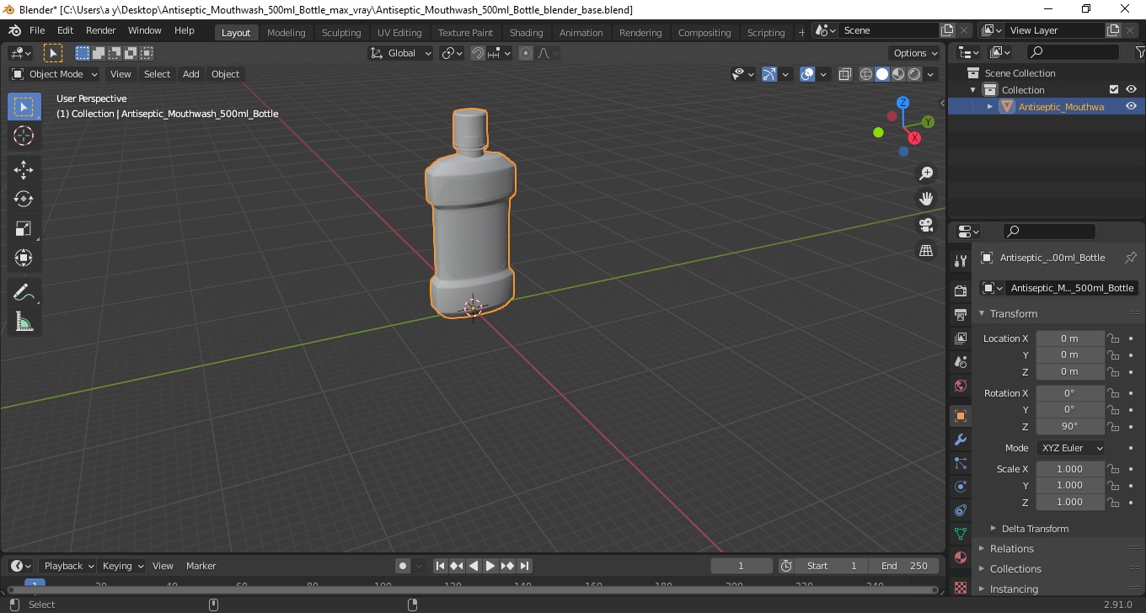Open the Tool properties tab

point(960,260)
